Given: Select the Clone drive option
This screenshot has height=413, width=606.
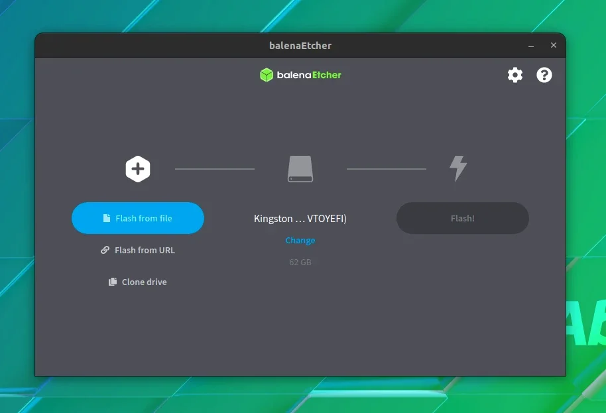Looking at the screenshot, I should pos(138,282).
